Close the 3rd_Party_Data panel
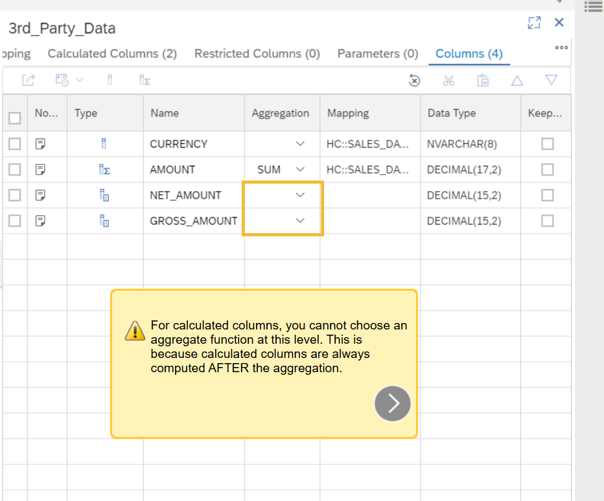The height and width of the screenshot is (501, 604). 559,23
